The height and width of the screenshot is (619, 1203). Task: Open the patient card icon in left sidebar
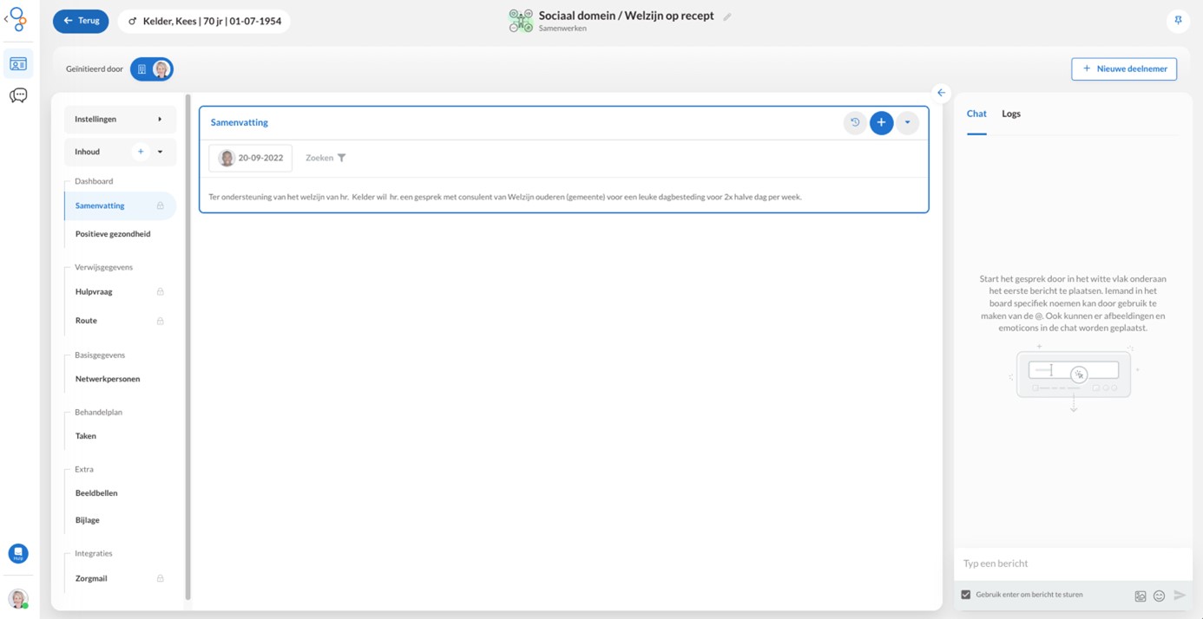point(18,64)
